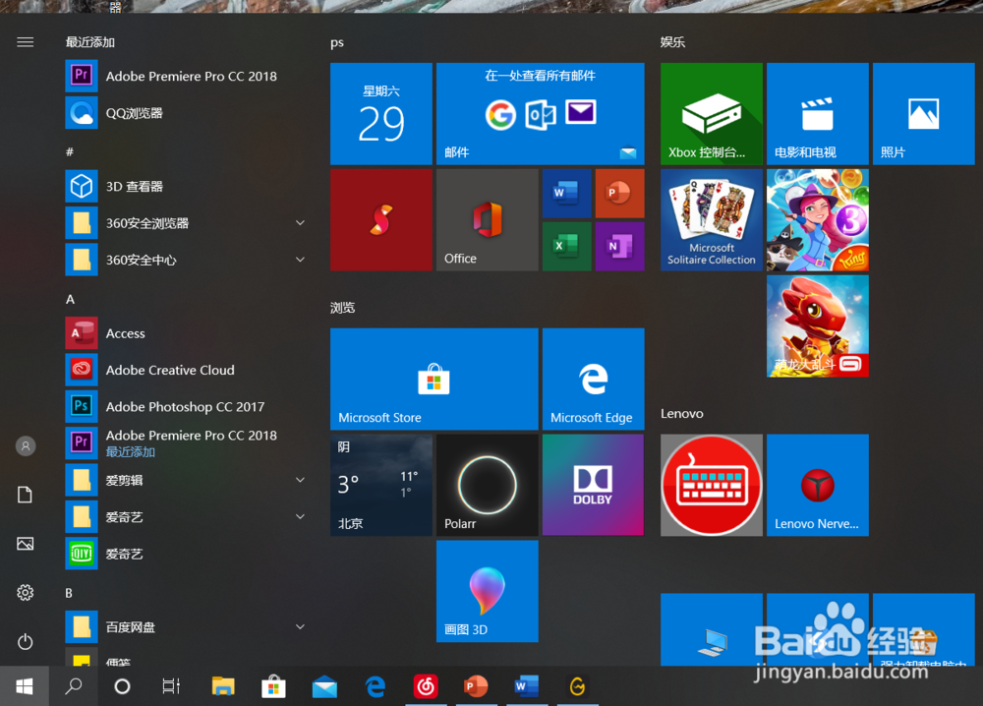
Task: Click the Windows Start button
Action: [x=25, y=686]
